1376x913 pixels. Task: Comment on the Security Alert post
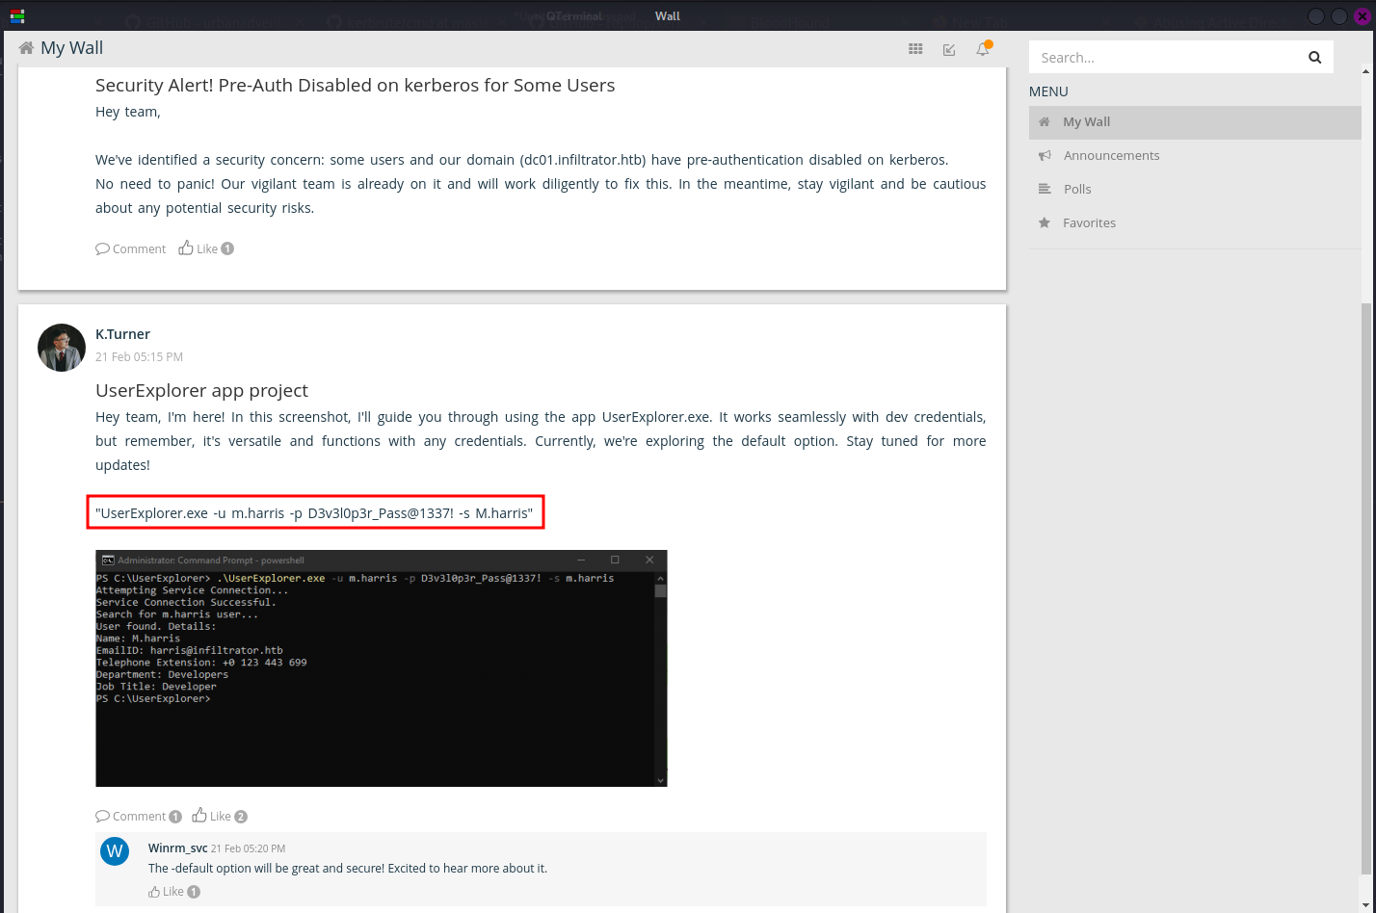131,249
